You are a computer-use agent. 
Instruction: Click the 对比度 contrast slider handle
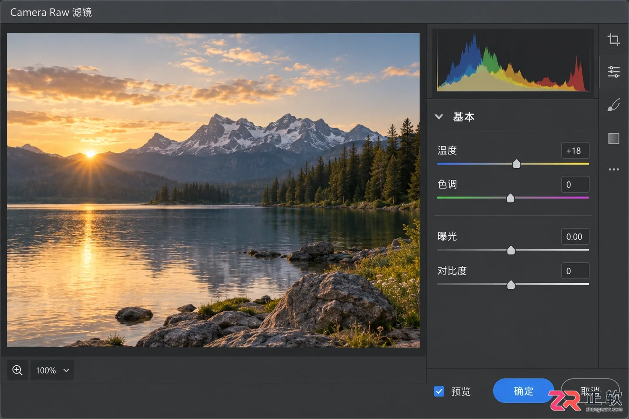(x=511, y=285)
